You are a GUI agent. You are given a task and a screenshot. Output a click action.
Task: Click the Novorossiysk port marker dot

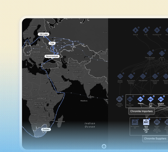coord(52,59)
